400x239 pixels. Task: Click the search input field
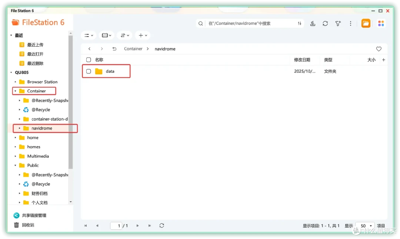pos(251,23)
